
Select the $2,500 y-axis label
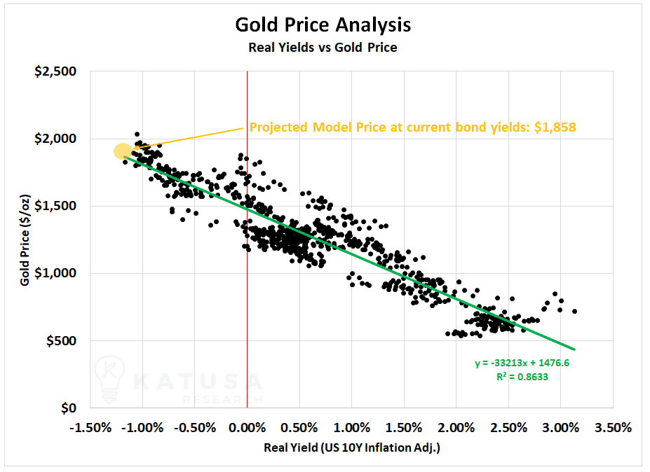click(x=55, y=71)
